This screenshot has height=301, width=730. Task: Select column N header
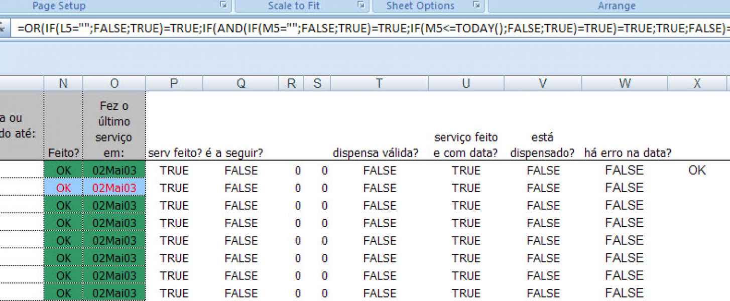point(63,84)
